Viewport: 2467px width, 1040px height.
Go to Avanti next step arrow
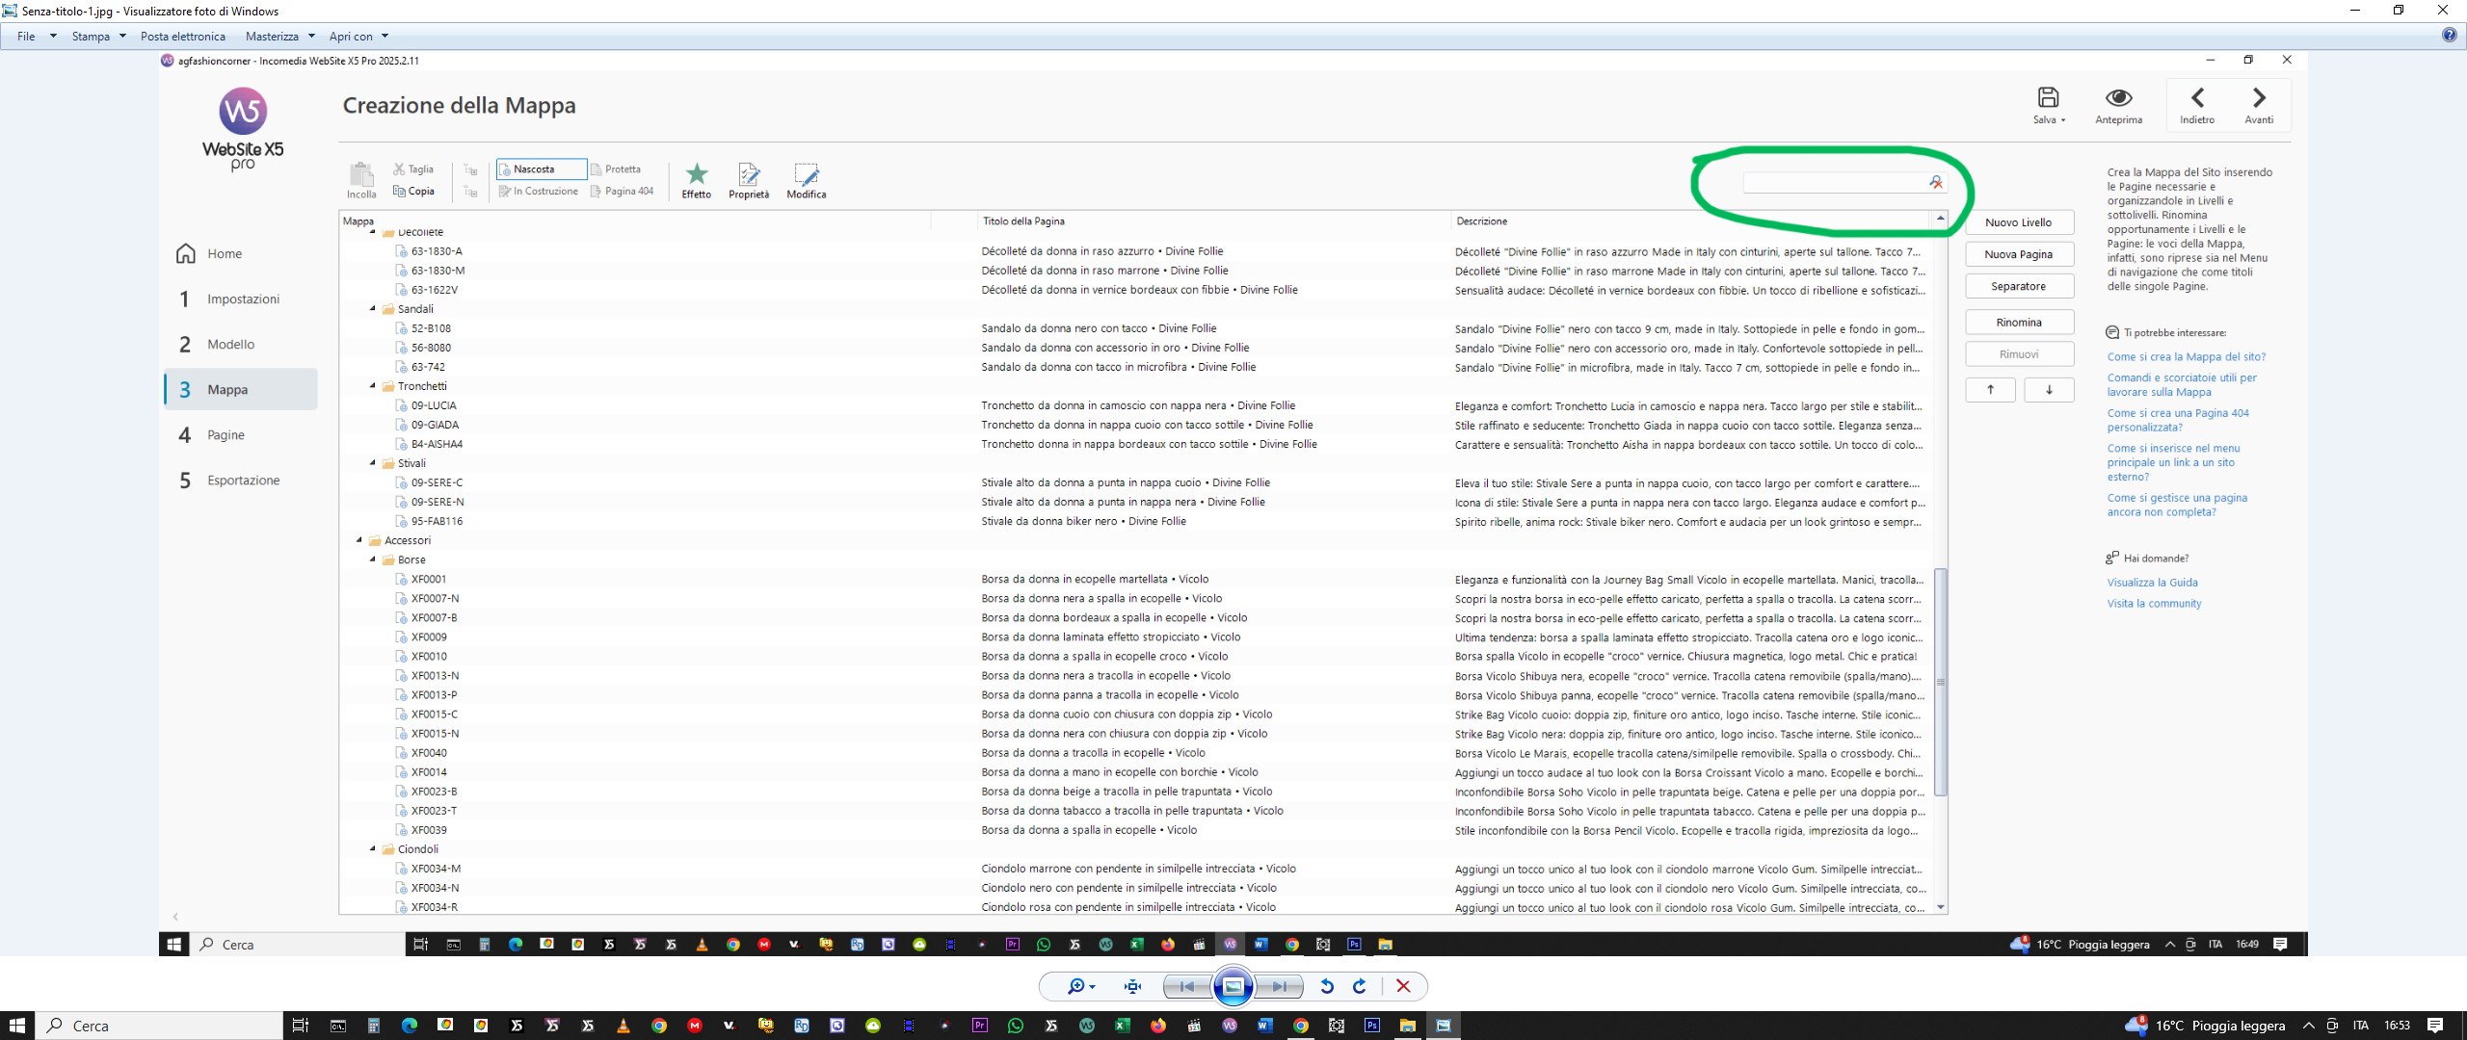coord(2259,99)
